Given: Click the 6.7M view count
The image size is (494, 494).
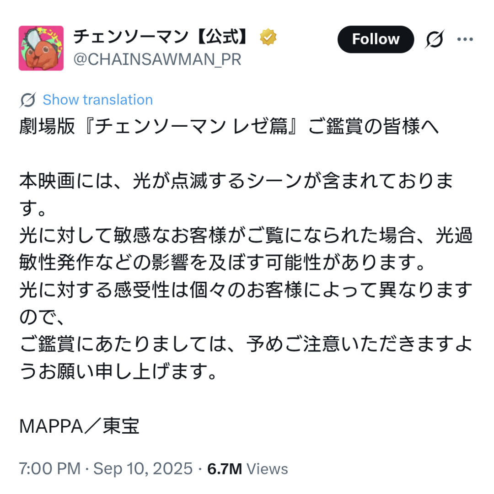Looking at the screenshot, I should (x=225, y=469).
